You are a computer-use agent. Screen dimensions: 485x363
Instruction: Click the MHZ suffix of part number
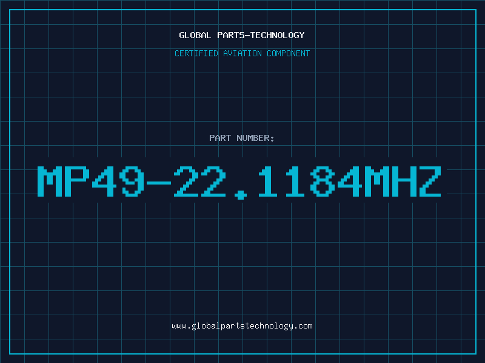(403, 181)
